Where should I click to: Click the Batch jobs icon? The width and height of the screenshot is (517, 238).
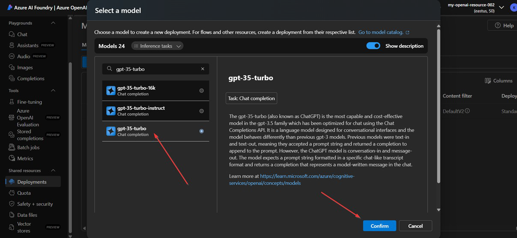(12, 147)
